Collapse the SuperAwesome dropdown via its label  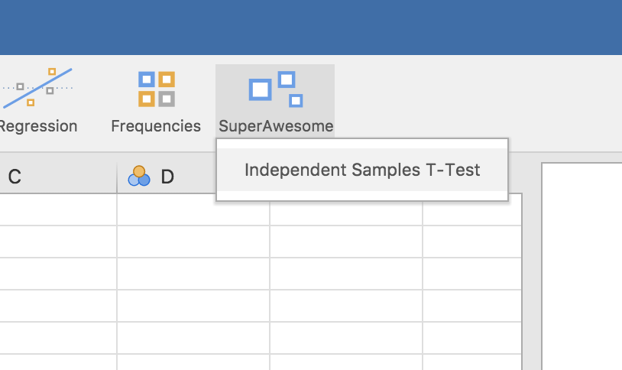pos(276,126)
